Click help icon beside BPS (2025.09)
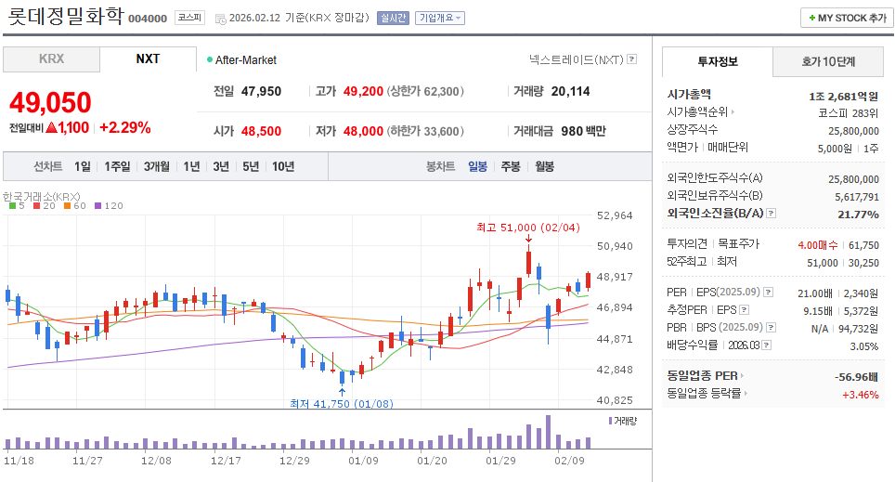The image size is (895, 482). click(x=772, y=327)
